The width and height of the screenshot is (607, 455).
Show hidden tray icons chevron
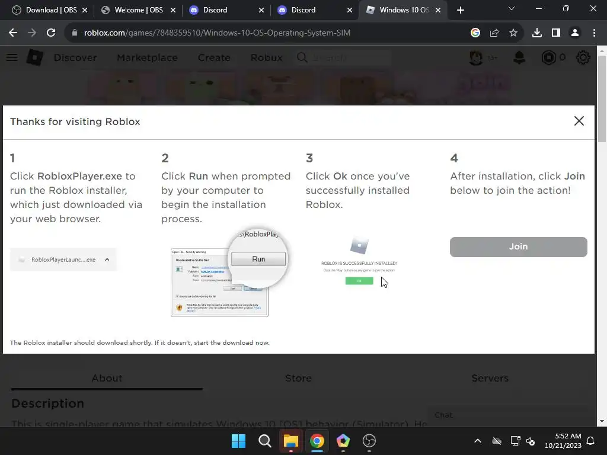(x=478, y=441)
